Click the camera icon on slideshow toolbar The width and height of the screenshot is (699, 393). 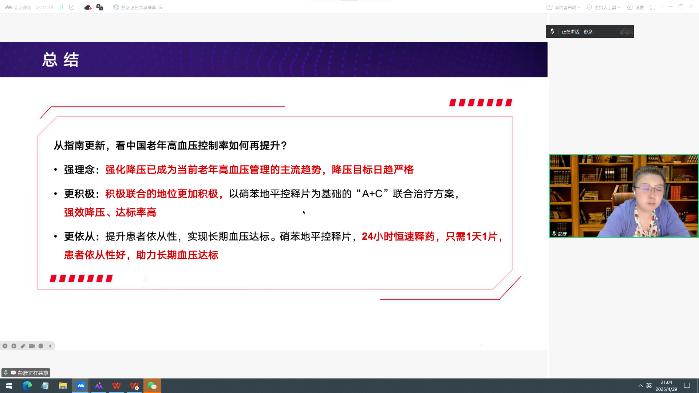[32, 346]
